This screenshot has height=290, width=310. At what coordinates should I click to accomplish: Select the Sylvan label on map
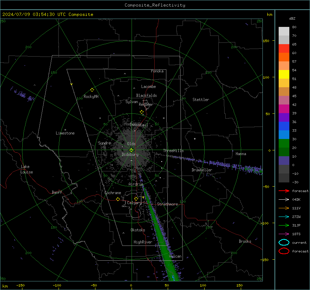pyautogui.click(x=132, y=102)
